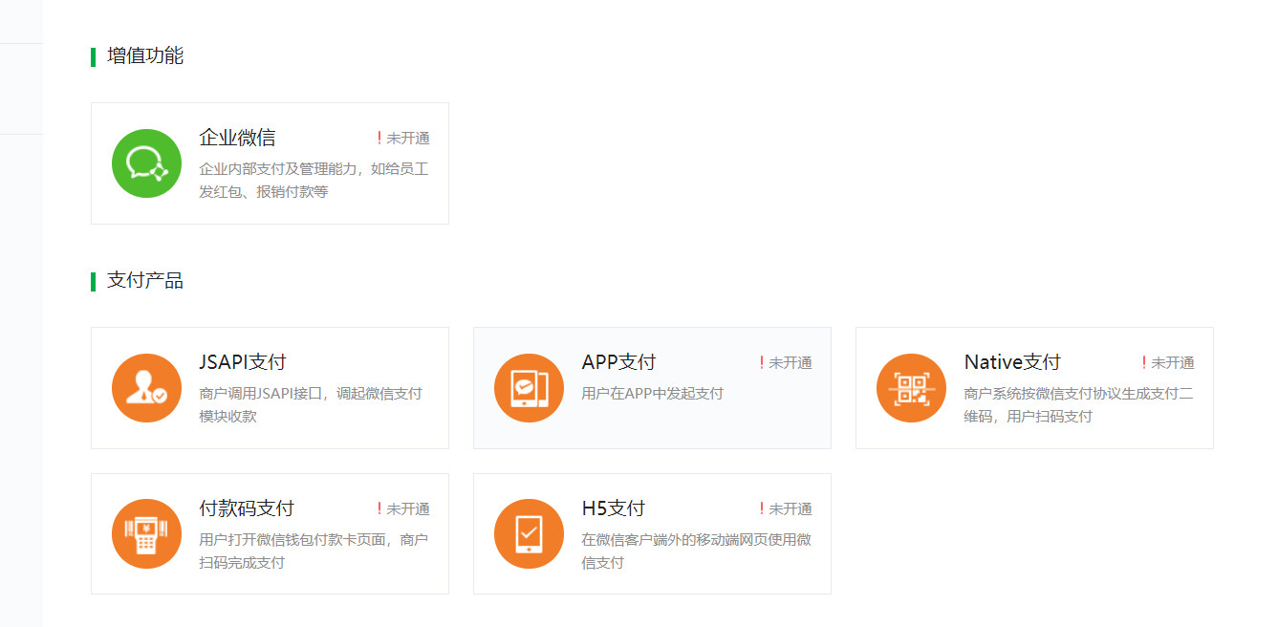Open the 企业微信 card title
This screenshot has height=627, width=1278.
coord(237,138)
